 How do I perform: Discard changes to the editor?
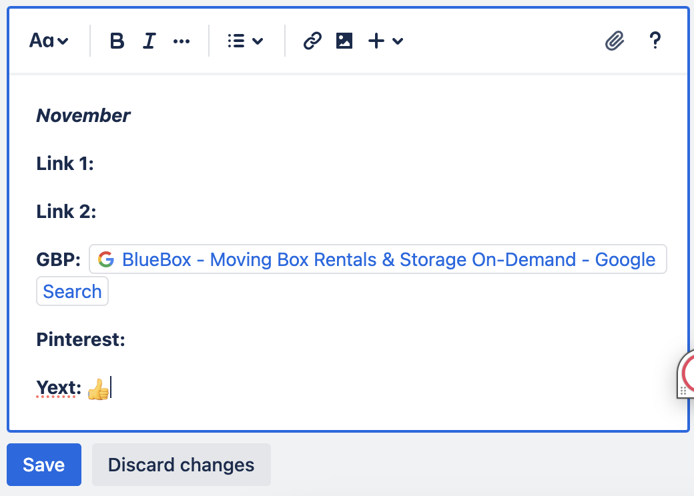point(182,465)
